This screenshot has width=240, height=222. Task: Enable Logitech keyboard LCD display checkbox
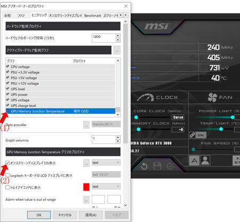7,175
